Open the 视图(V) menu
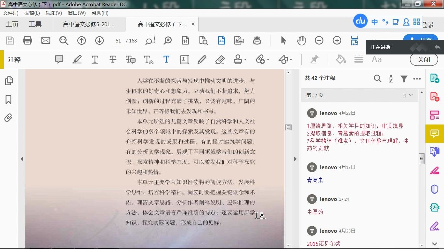Viewport: 444px width, 249px height. coord(54,13)
